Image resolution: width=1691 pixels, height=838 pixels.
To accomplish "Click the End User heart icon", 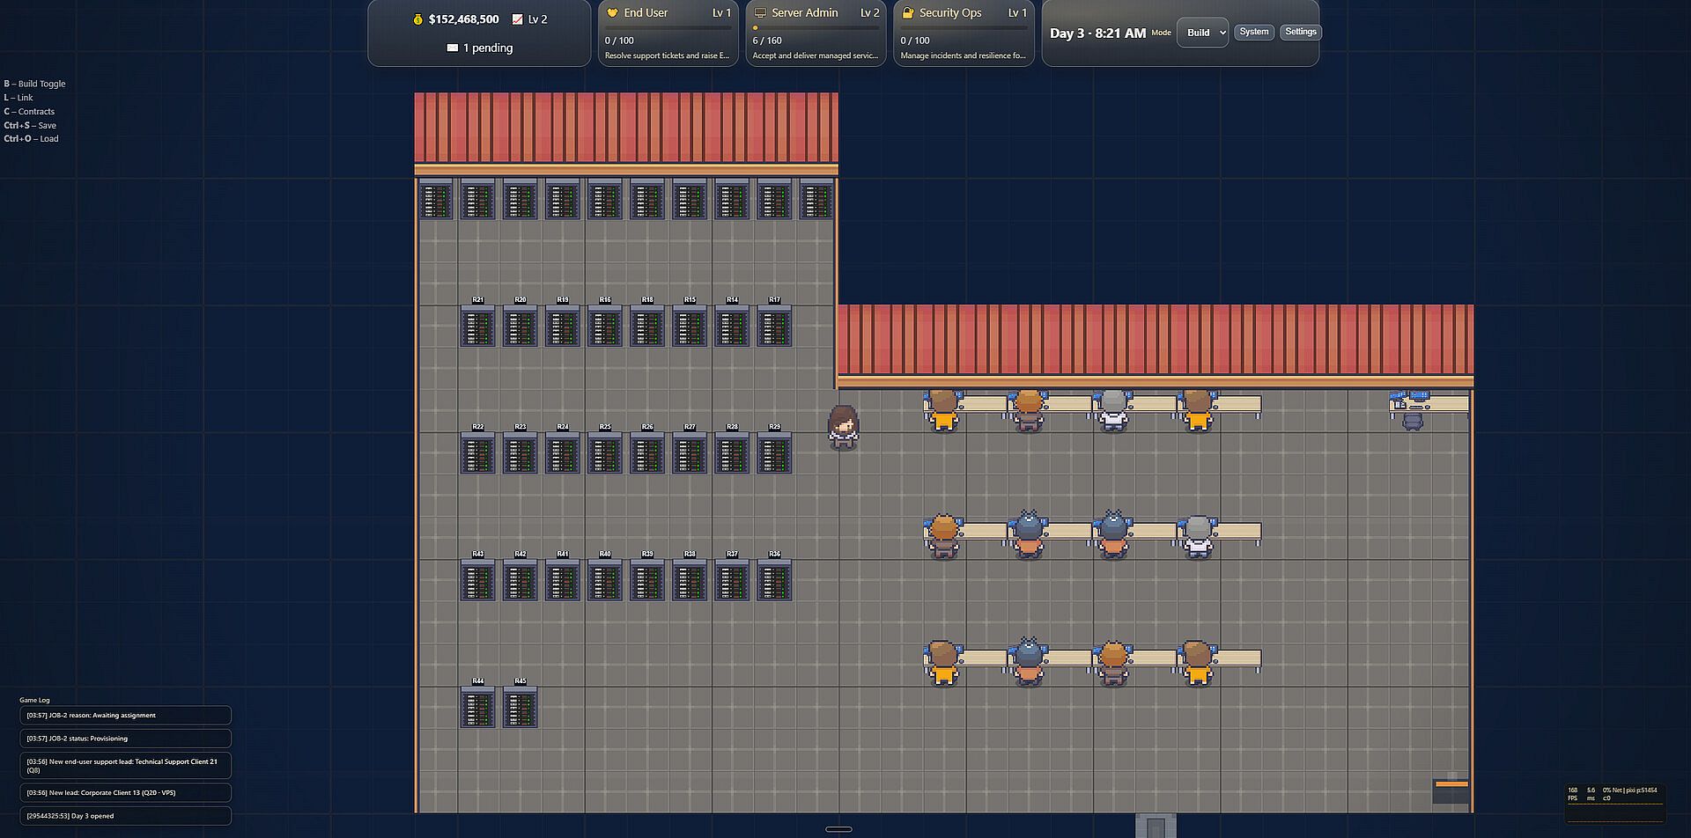I will click(612, 13).
